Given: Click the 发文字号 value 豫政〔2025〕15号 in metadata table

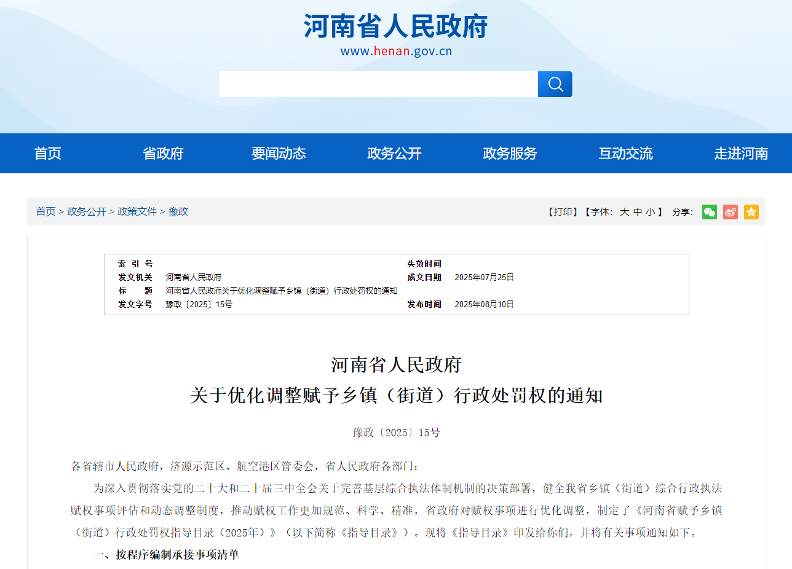Looking at the screenshot, I should coord(199,305).
